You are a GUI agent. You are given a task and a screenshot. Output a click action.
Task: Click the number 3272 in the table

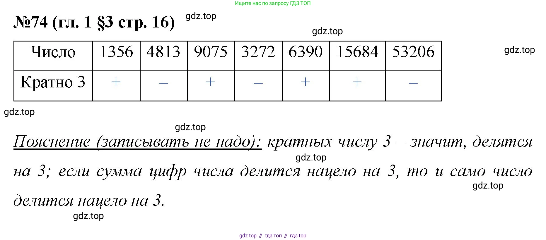[258, 52]
